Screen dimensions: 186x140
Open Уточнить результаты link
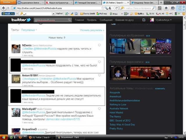[92, 30]
